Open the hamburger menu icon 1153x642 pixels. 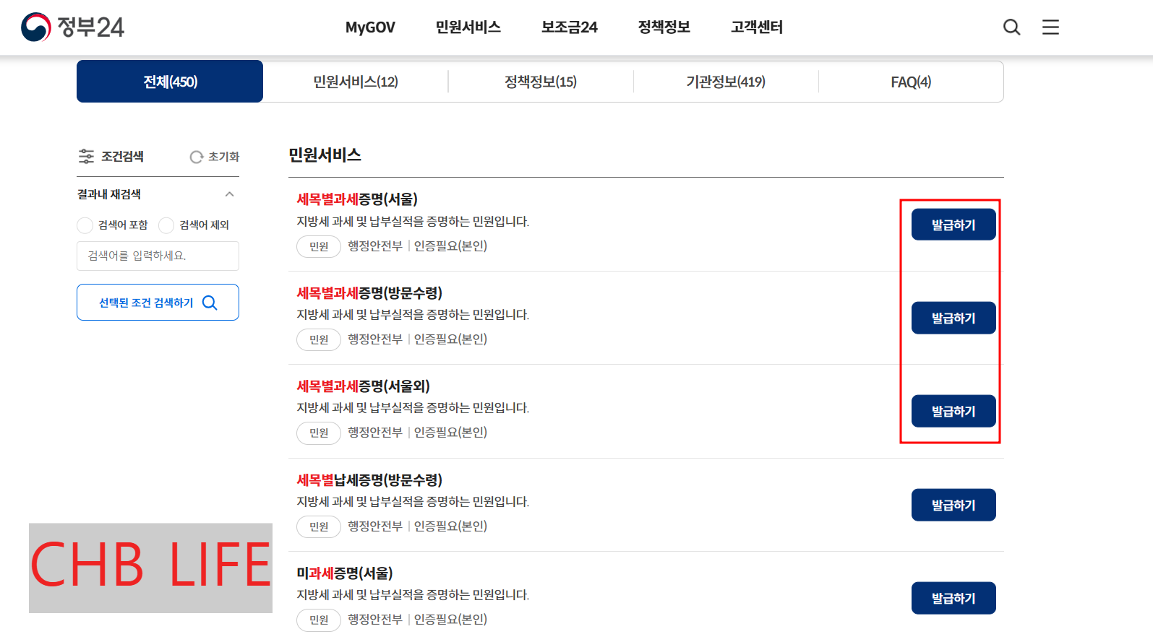[1050, 27]
